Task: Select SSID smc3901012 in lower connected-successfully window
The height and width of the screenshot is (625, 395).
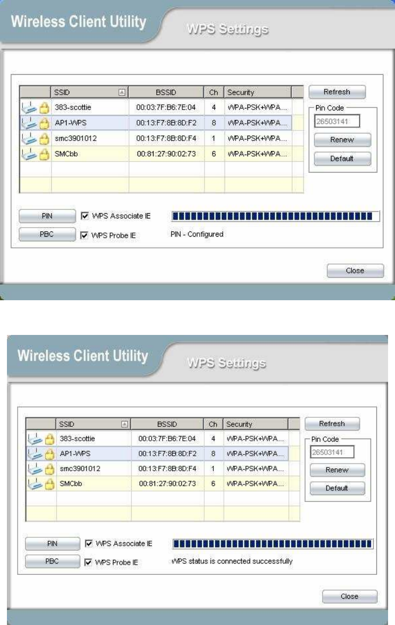Action: [x=80, y=469]
